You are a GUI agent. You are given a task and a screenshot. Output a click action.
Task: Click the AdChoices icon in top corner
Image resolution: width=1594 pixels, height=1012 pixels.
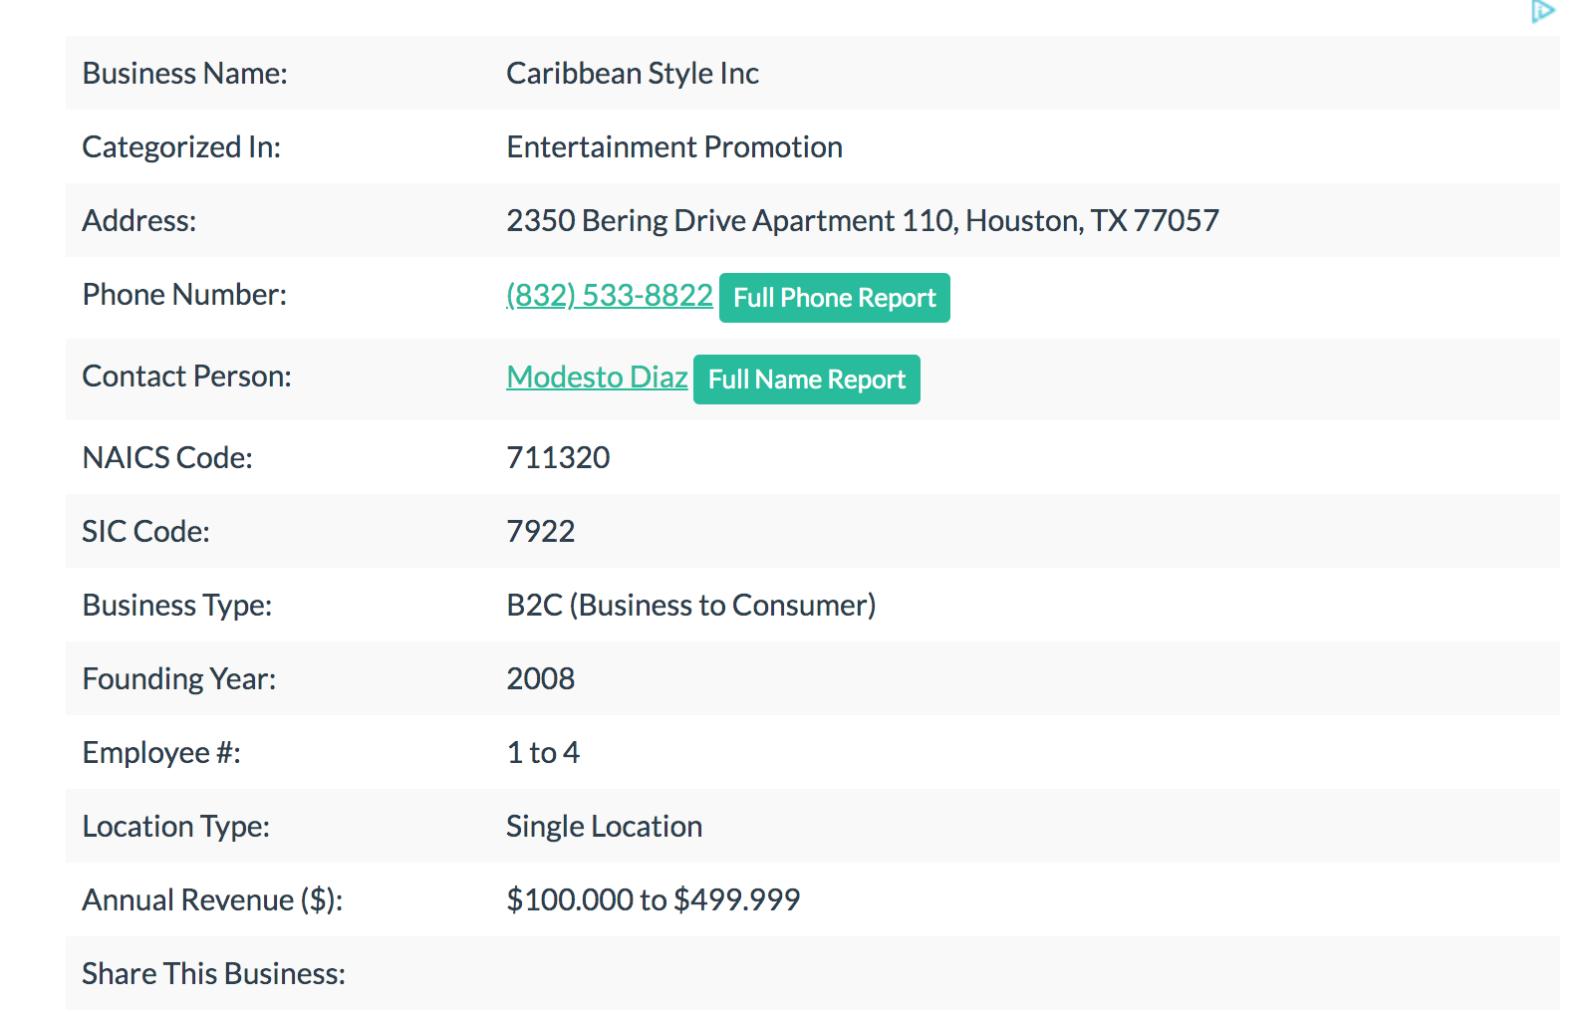(1542, 12)
